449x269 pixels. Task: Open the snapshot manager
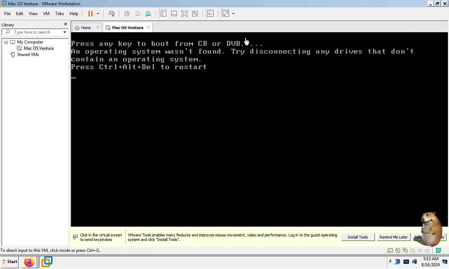[148, 14]
